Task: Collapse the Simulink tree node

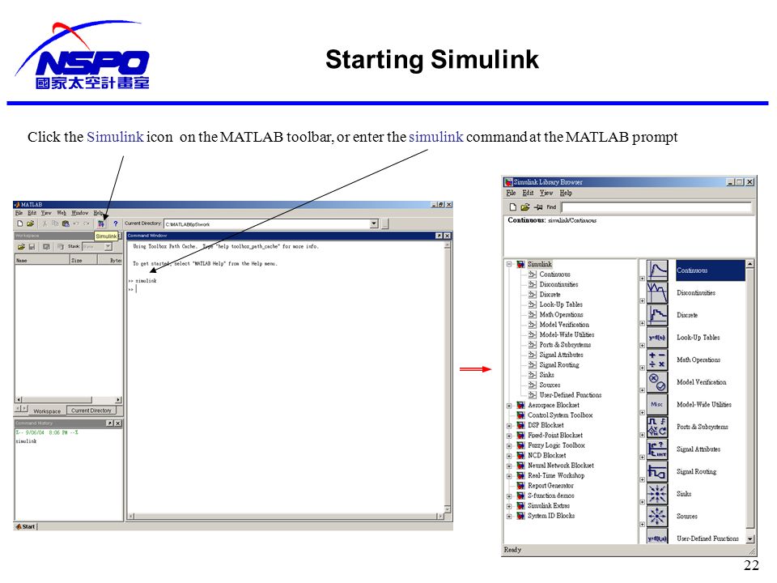Action: pyautogui.click(x=509, y=264)
